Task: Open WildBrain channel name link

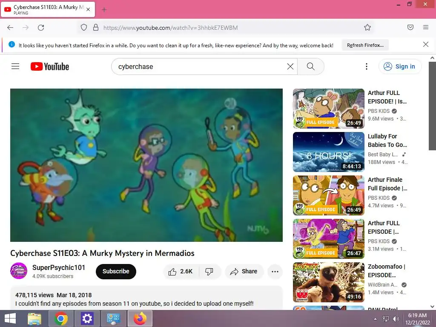Action: pos(382,285)
